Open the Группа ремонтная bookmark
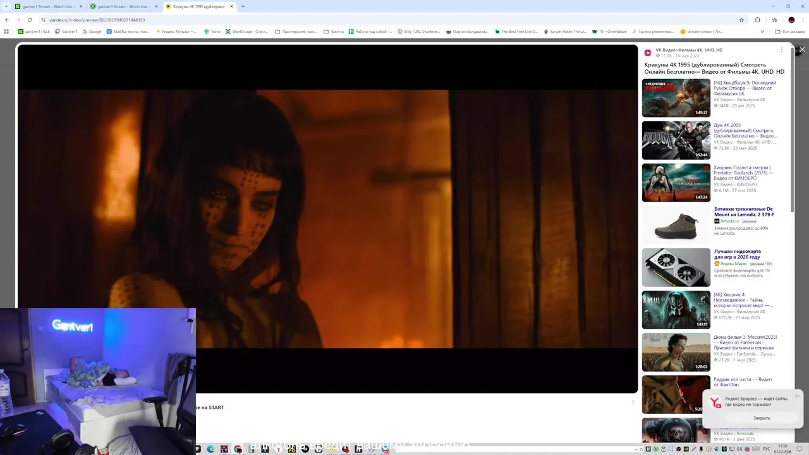Image resolution: width=809 pixels, height=455 pixels. (653, 31)
